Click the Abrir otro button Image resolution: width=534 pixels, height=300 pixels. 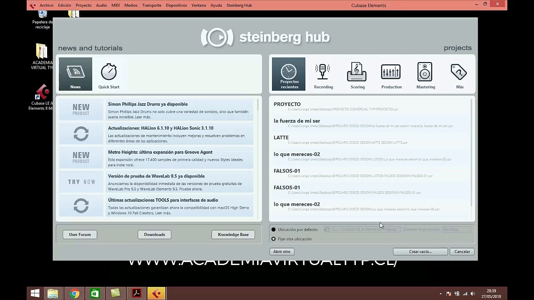click(x=282, y=252)
